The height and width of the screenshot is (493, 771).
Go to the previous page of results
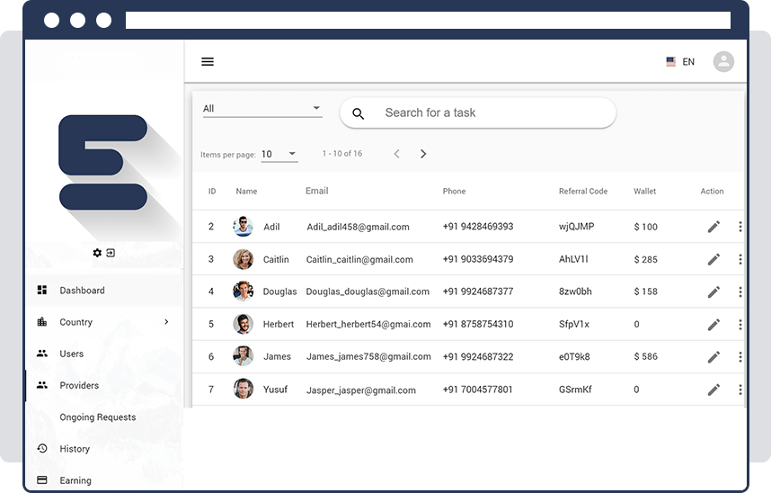[x=396, y=154]
